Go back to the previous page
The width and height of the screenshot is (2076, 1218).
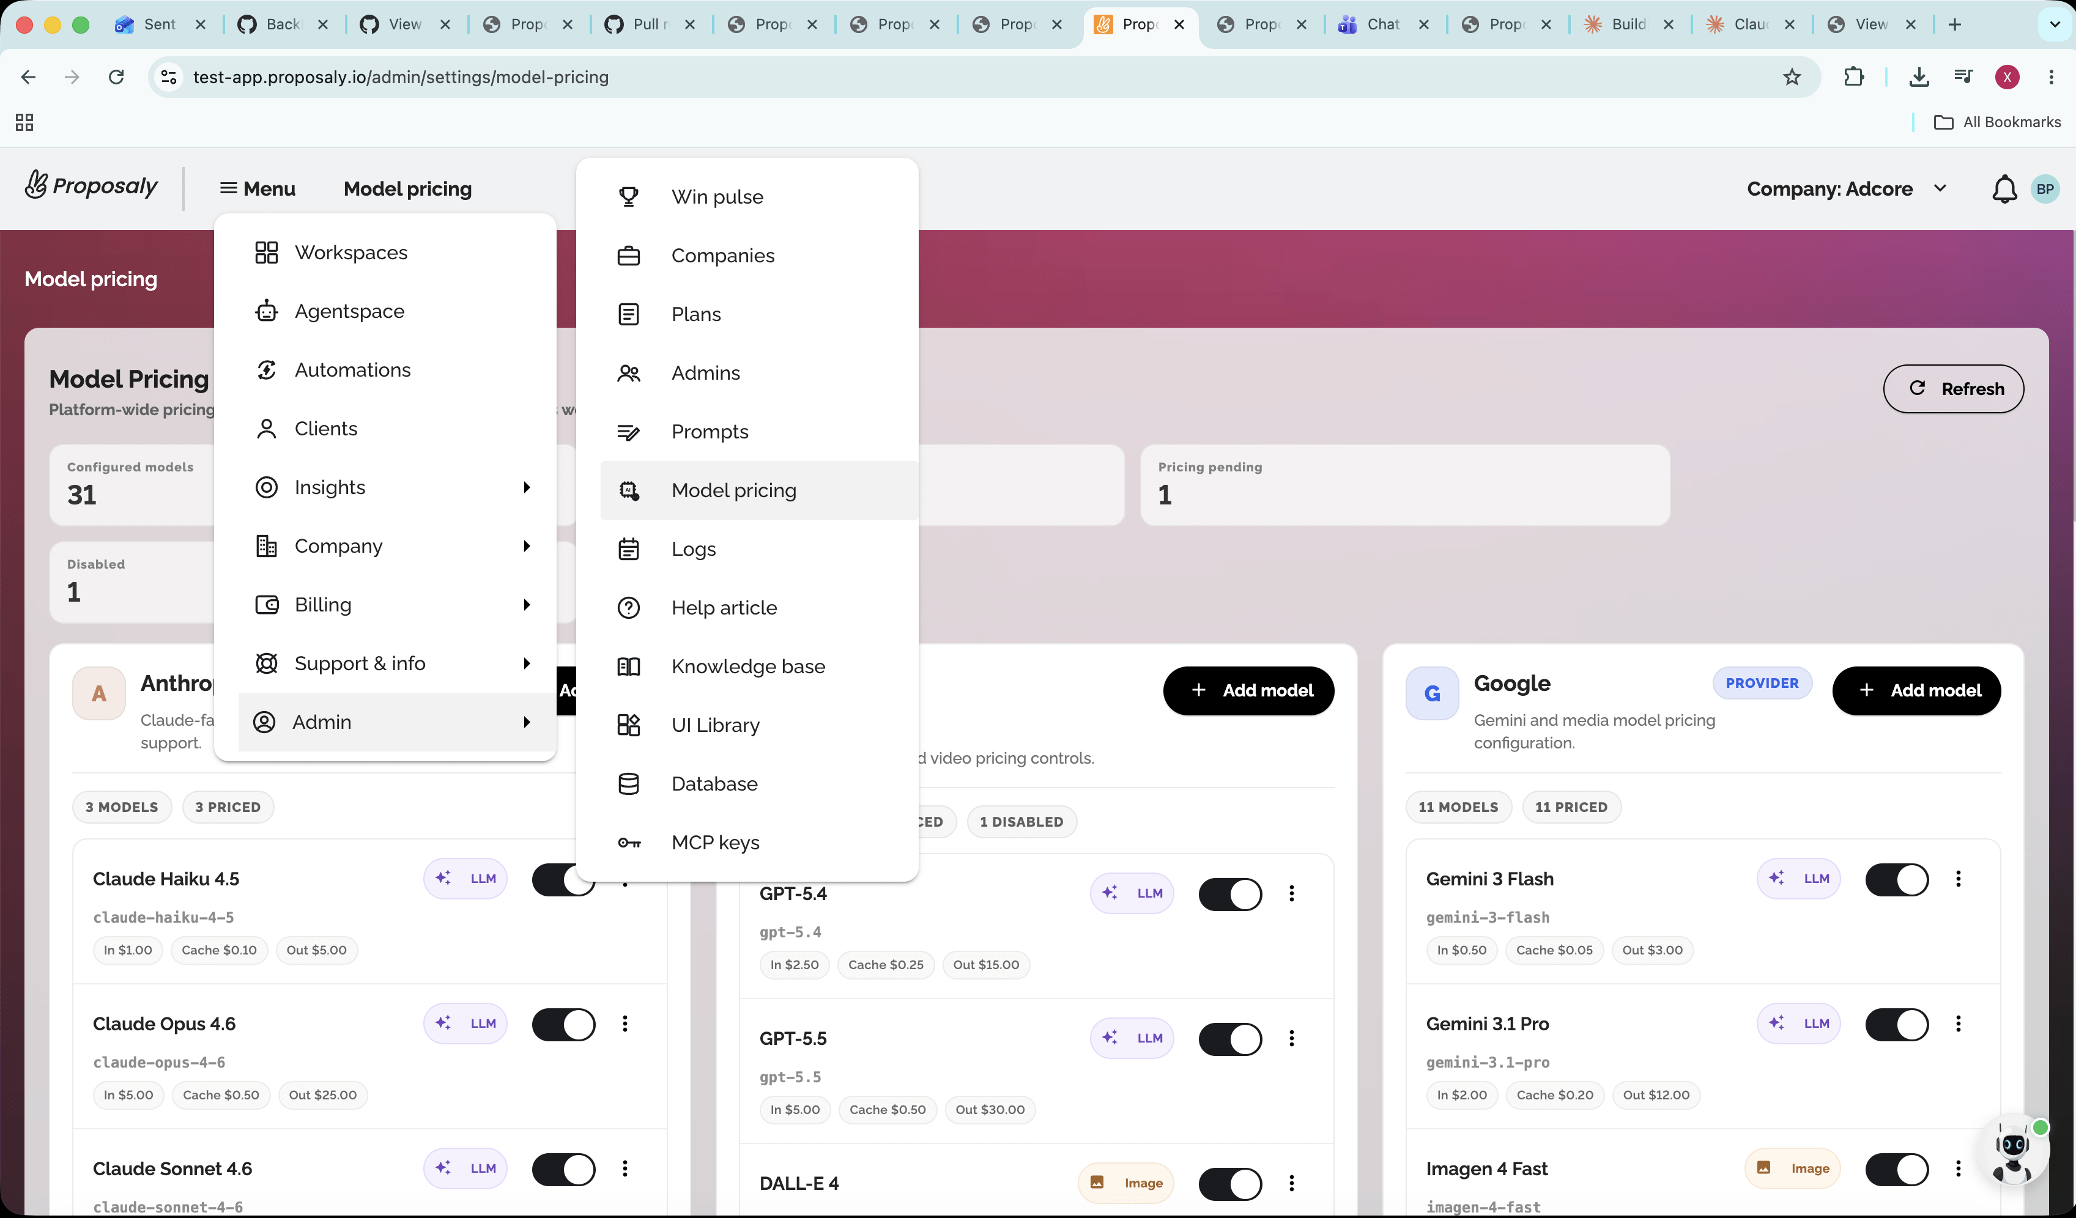tap(29, 78)
